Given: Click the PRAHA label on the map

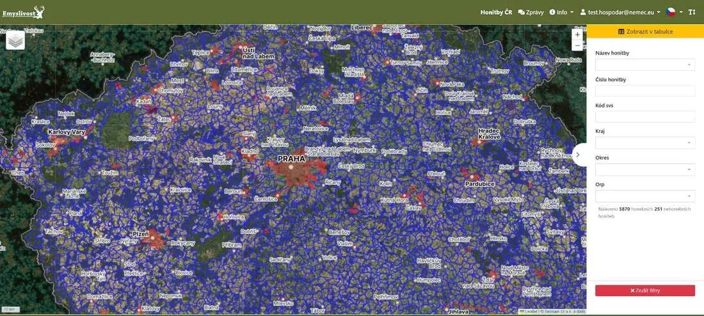Looking at the screenshot, I should (291, 159).
